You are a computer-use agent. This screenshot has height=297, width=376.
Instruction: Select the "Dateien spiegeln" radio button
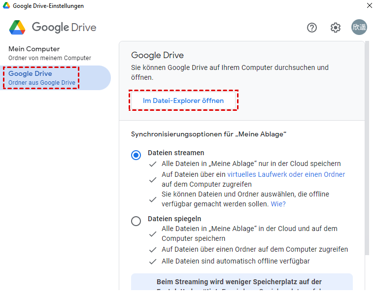(x=136, y=221)
